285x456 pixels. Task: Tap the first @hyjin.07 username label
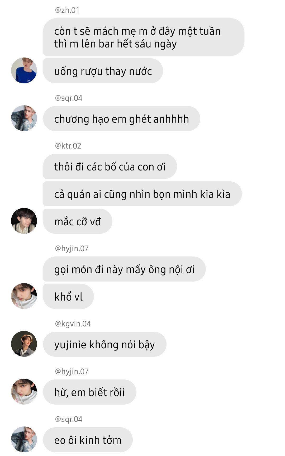[72, 248]
